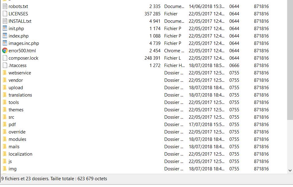293x187 pixels.
Task: Select the composer.lock file name
Action: click(x=23, y=58)
